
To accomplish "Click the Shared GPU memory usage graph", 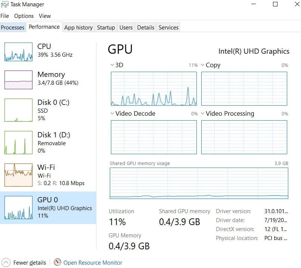I will (199, 183).
